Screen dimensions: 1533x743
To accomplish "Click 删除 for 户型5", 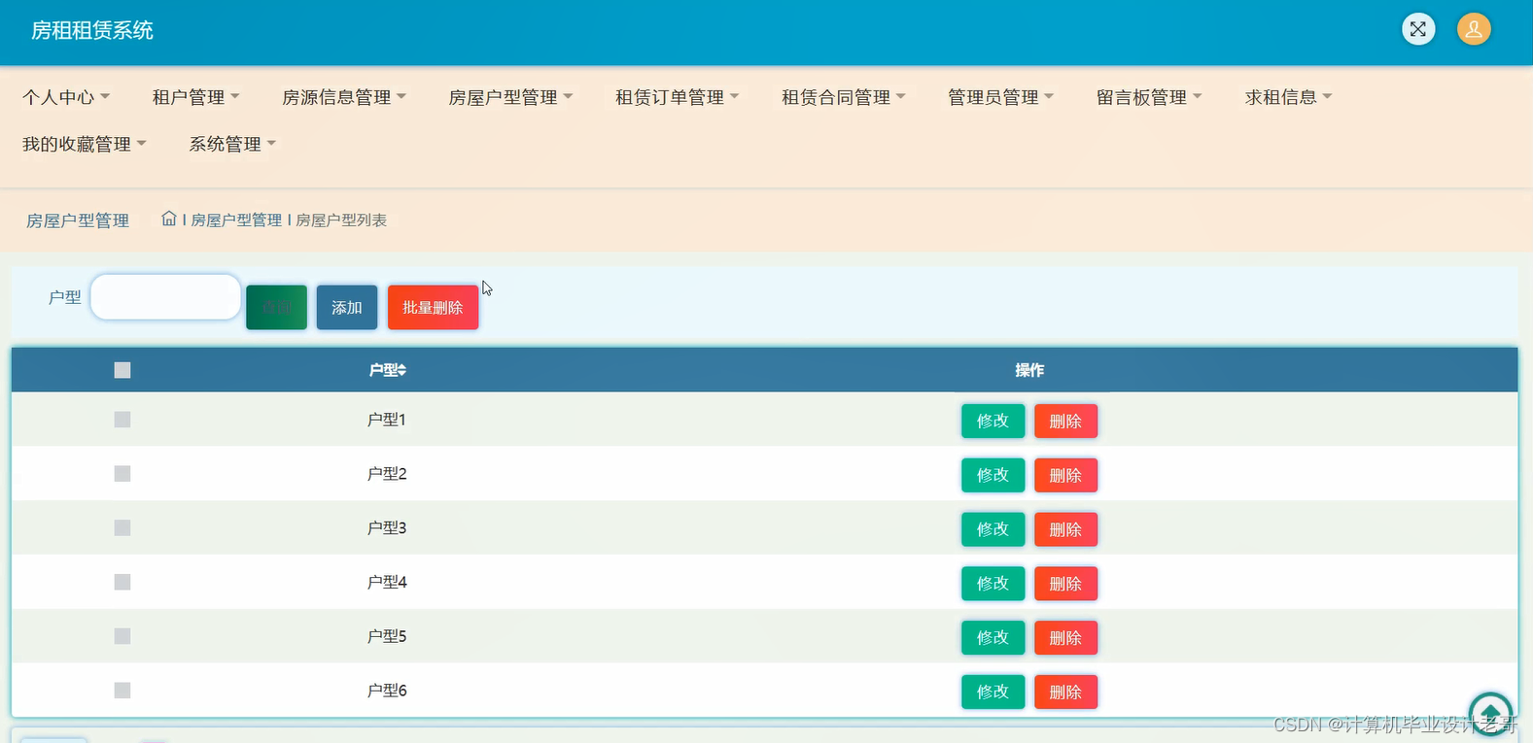I will (1065, 637).
